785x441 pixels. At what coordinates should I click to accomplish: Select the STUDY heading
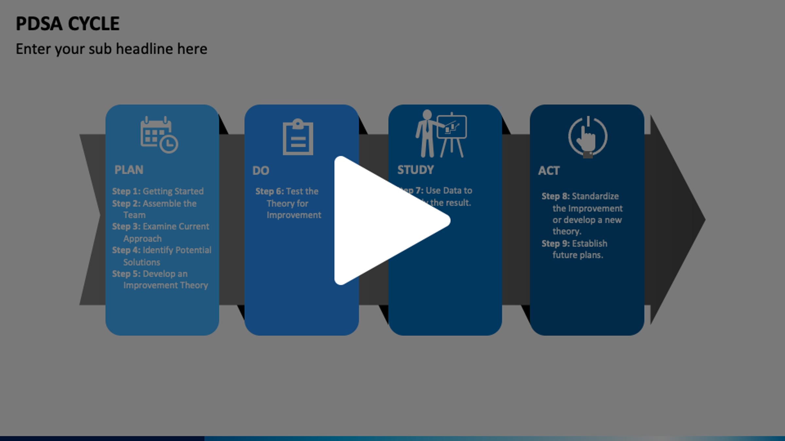click(415, 170)
